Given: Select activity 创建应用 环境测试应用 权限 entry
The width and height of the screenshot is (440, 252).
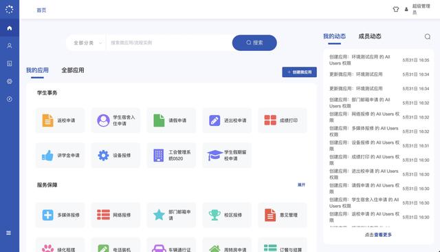Looking at the screenshot, I should pyautogui.click(x=379, y=60).
